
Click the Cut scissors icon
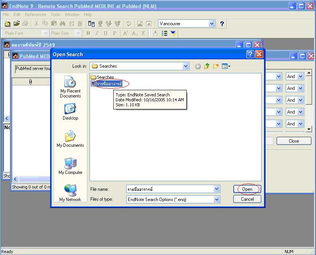[36, 24]
